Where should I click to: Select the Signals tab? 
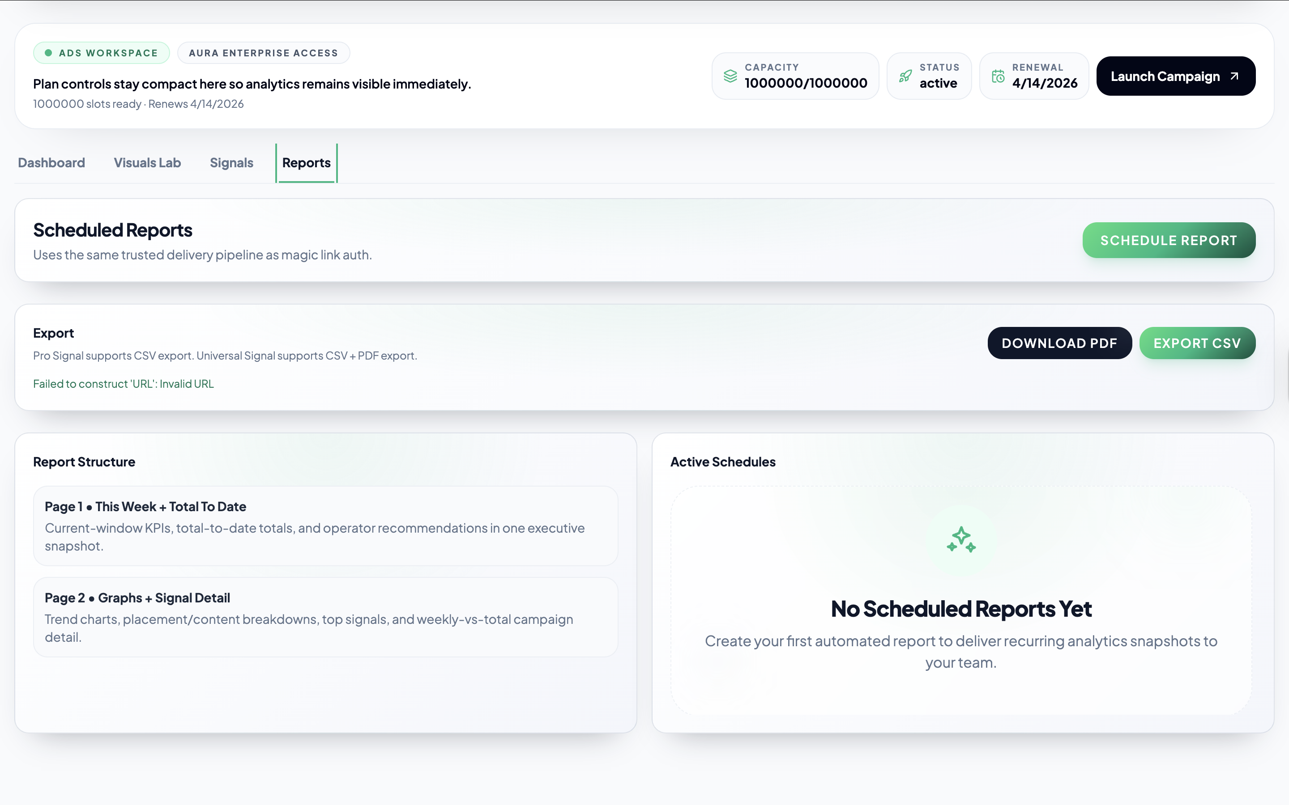point(231,162)
